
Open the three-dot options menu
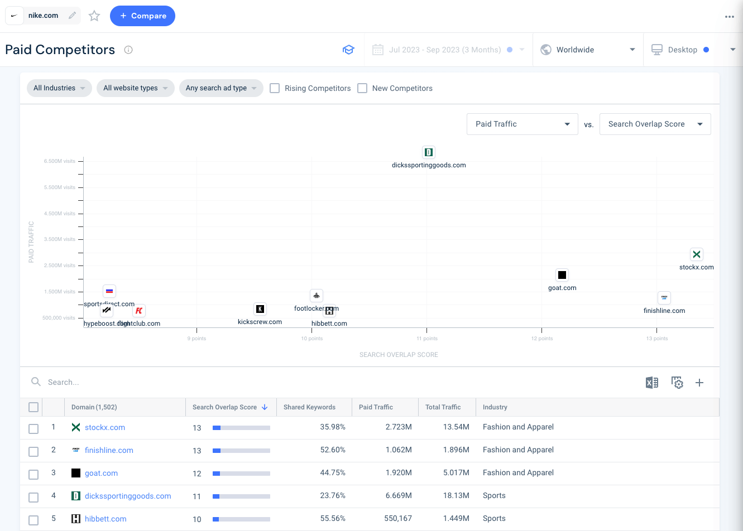click(729, 16)
